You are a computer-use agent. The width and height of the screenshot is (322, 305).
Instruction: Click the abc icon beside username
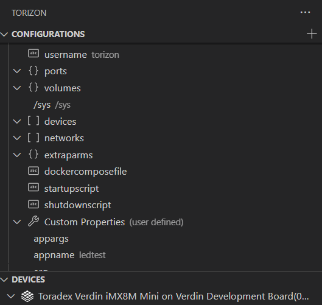coord(33,54)
